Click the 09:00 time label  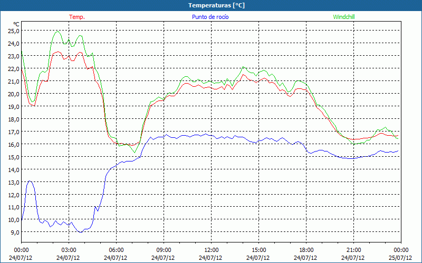tap(164, 250)
